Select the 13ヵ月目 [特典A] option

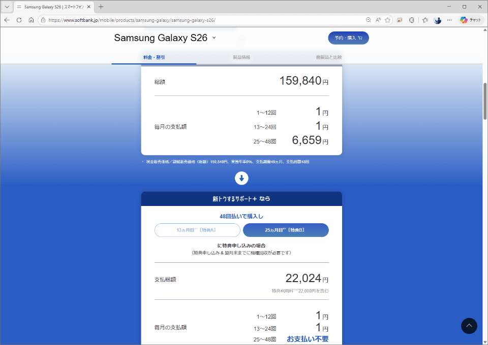[197, 230]
